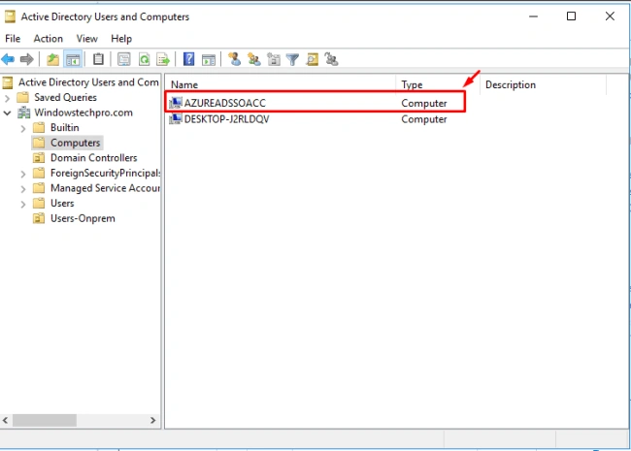The image size is (631, 451).
Task: Open the File menu
Action: click(13, 39)
